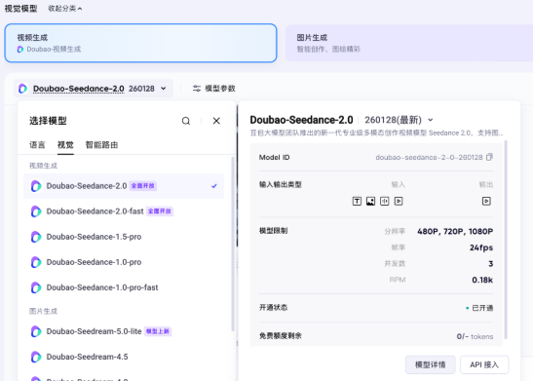
Task: Open the Doubao-Seedance-2.0 260128 model dropdown
Action: (94, 89)
